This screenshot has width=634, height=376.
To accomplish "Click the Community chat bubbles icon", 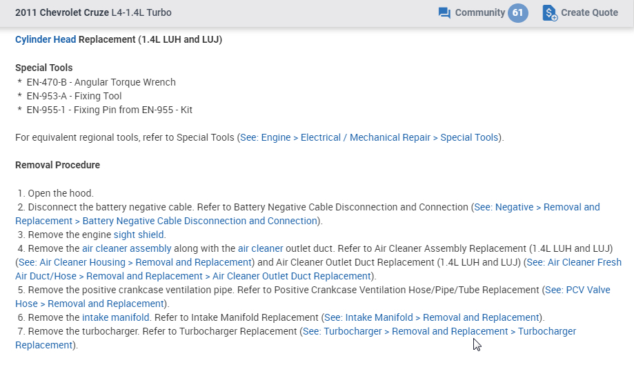I will (444, 13).
